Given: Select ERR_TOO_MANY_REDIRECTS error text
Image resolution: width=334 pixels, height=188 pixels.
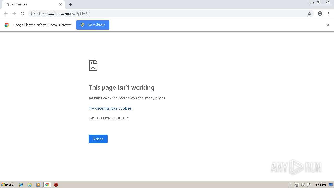Looking at the screenshot, I should (109, 118).
